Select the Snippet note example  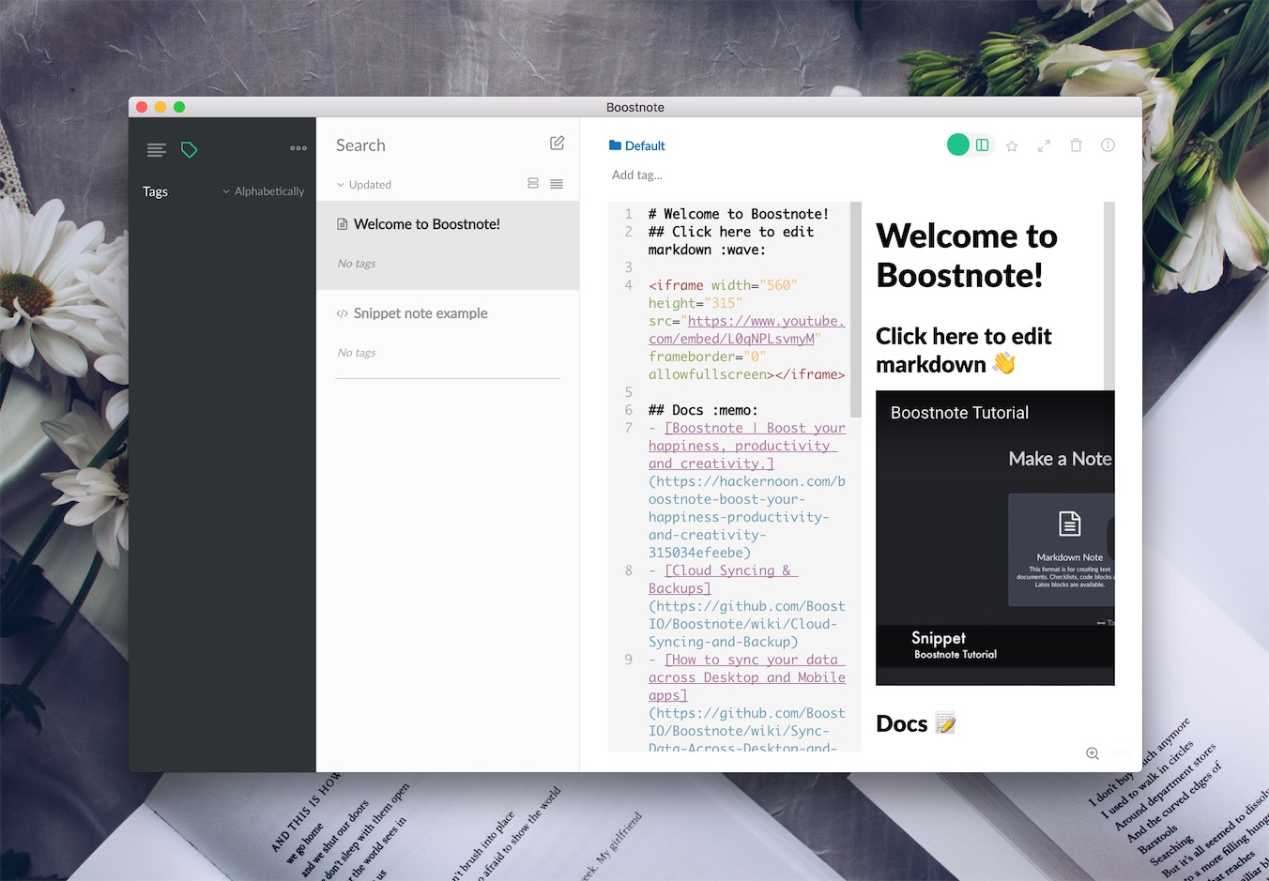pyautogui.click(x=448, y=334)
